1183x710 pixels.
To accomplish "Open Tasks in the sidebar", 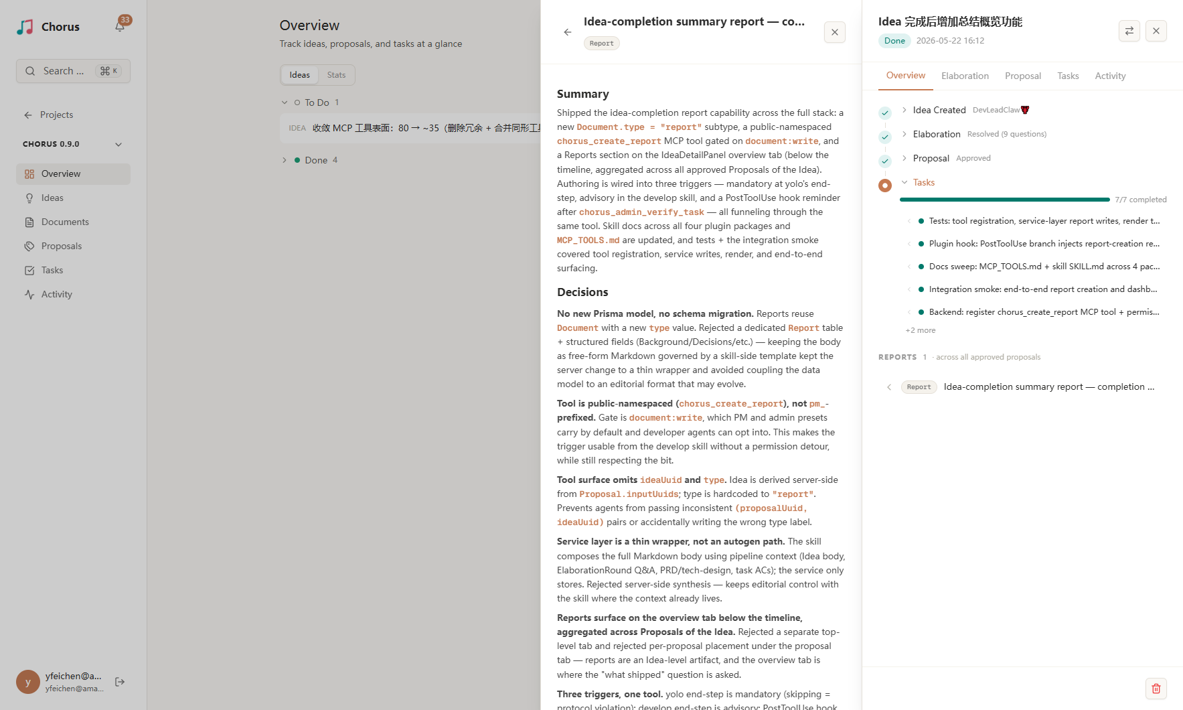I will (x=73, y=270).
